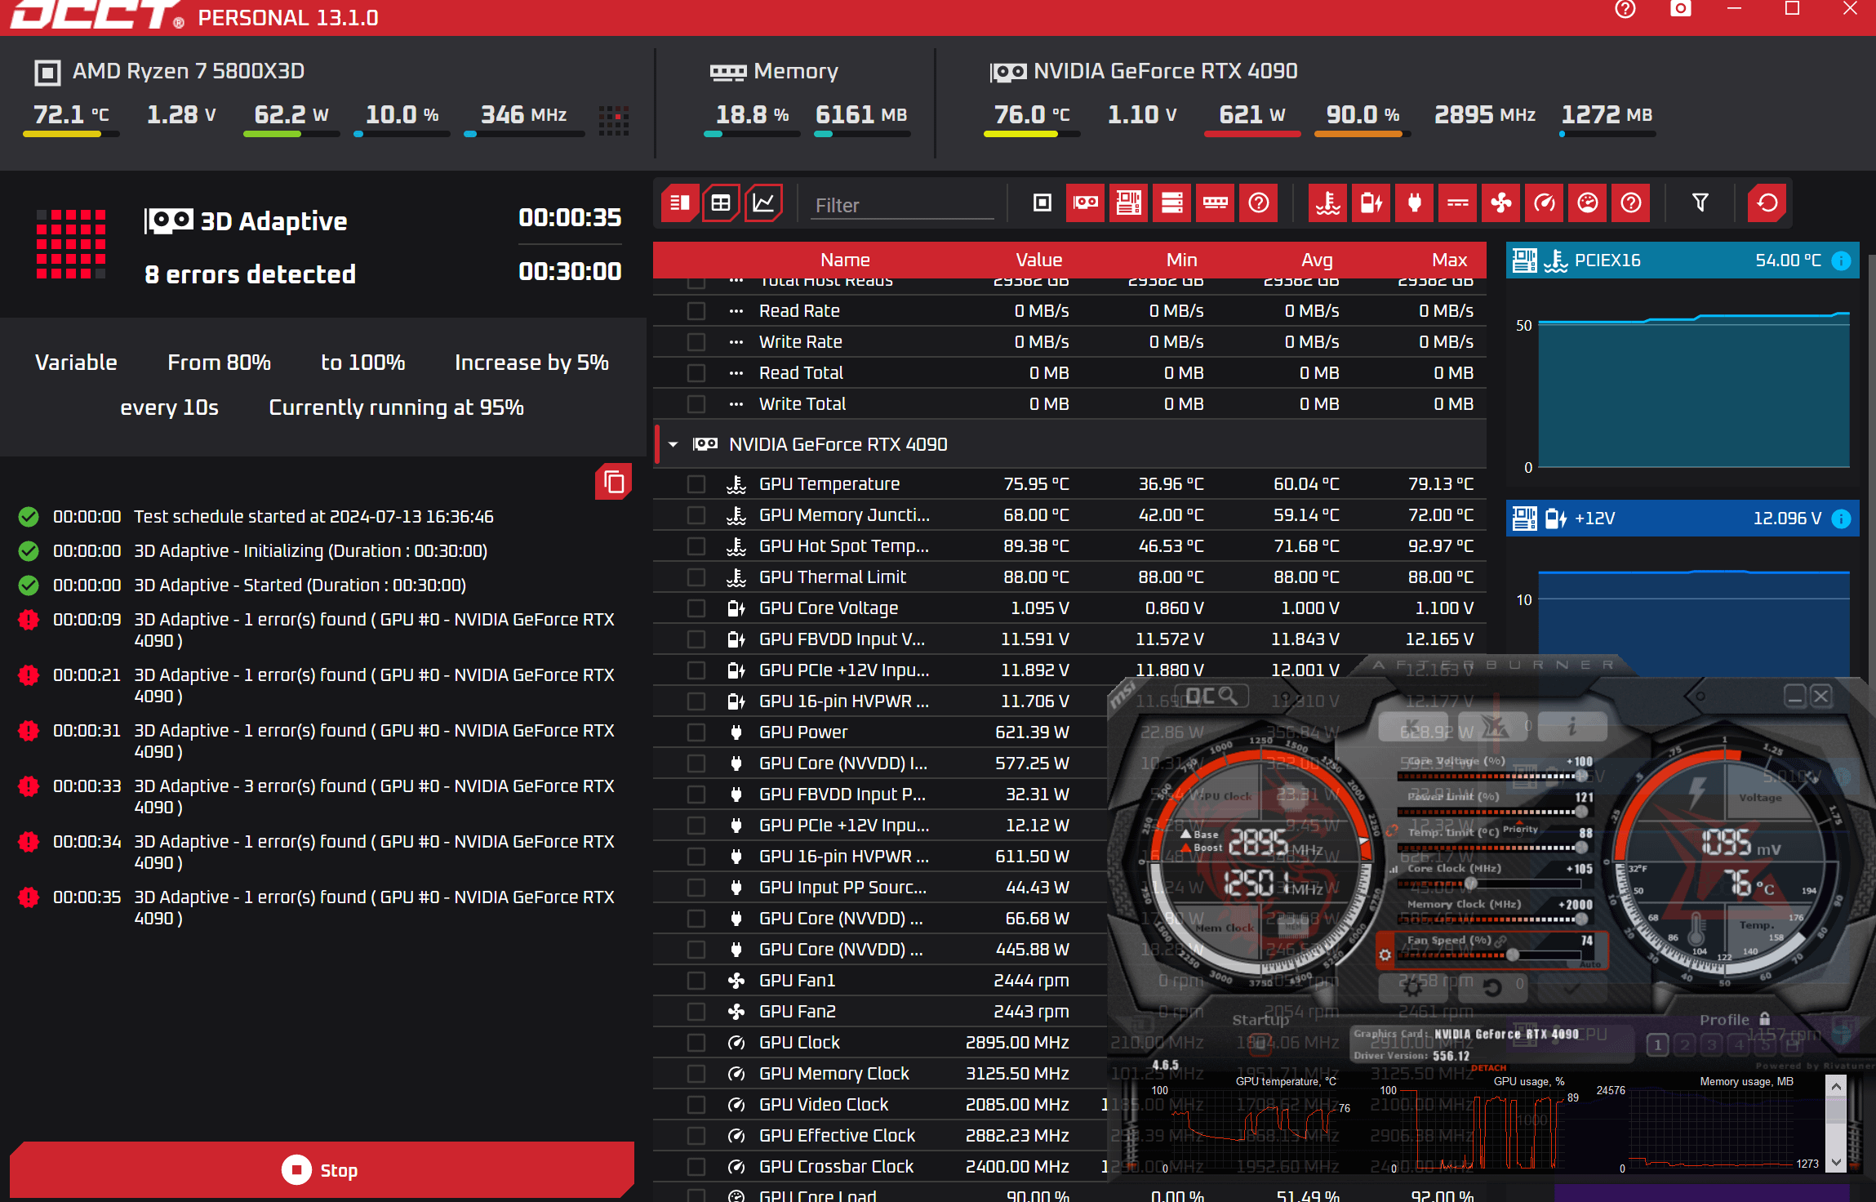
Task: Sort sensors by the Name column header
Action: pos(845,260)
